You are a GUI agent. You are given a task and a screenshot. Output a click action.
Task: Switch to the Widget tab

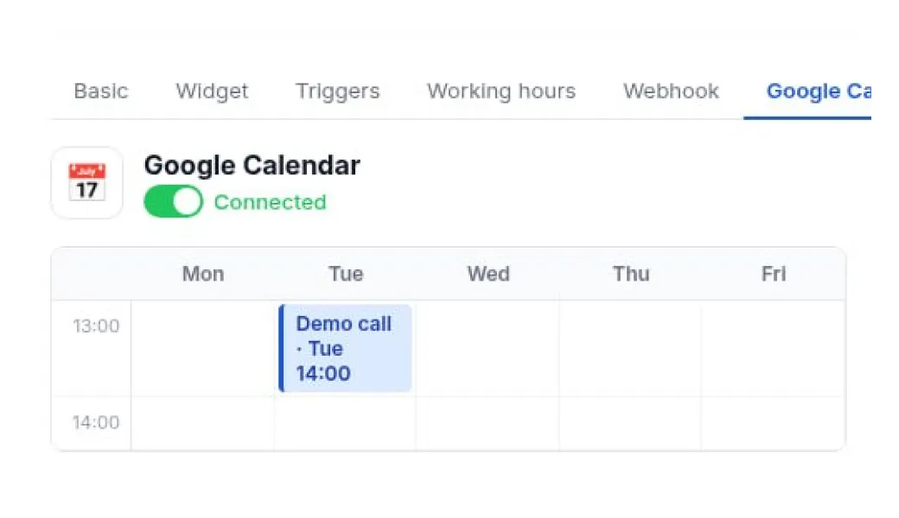click(x=212, y=92)
